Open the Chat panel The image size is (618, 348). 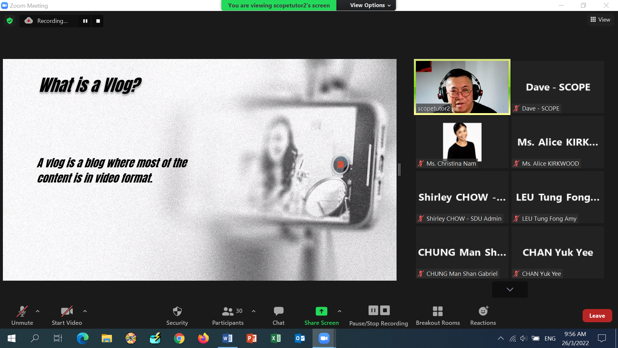point(278,311)
